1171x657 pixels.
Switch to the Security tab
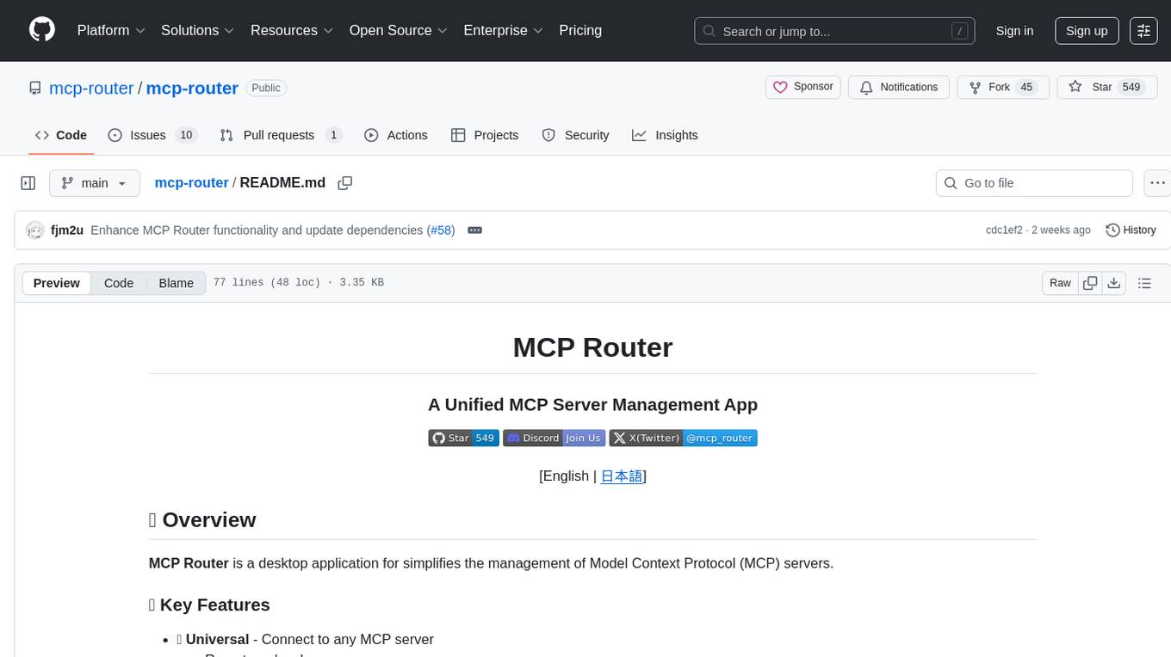pyautogui.click(x=575, y=135)
